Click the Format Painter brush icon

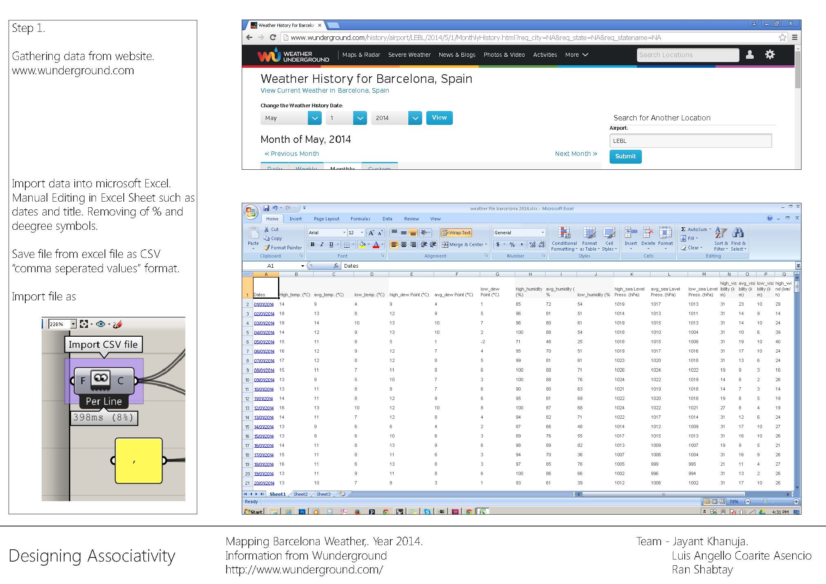(x=267, y=247)
